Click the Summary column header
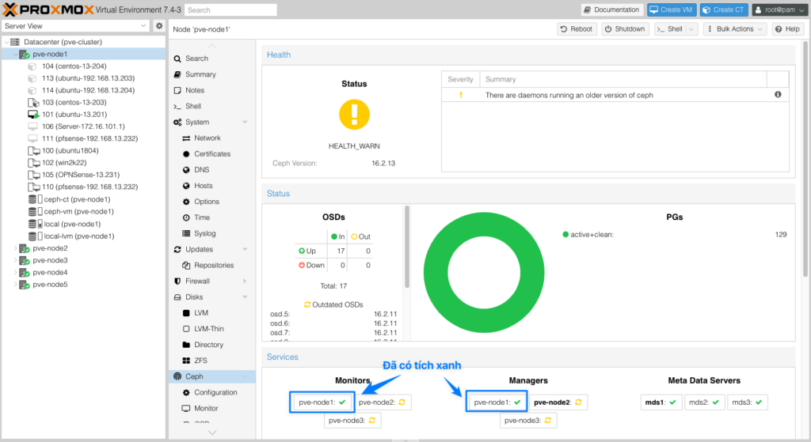 pos(623,79)
